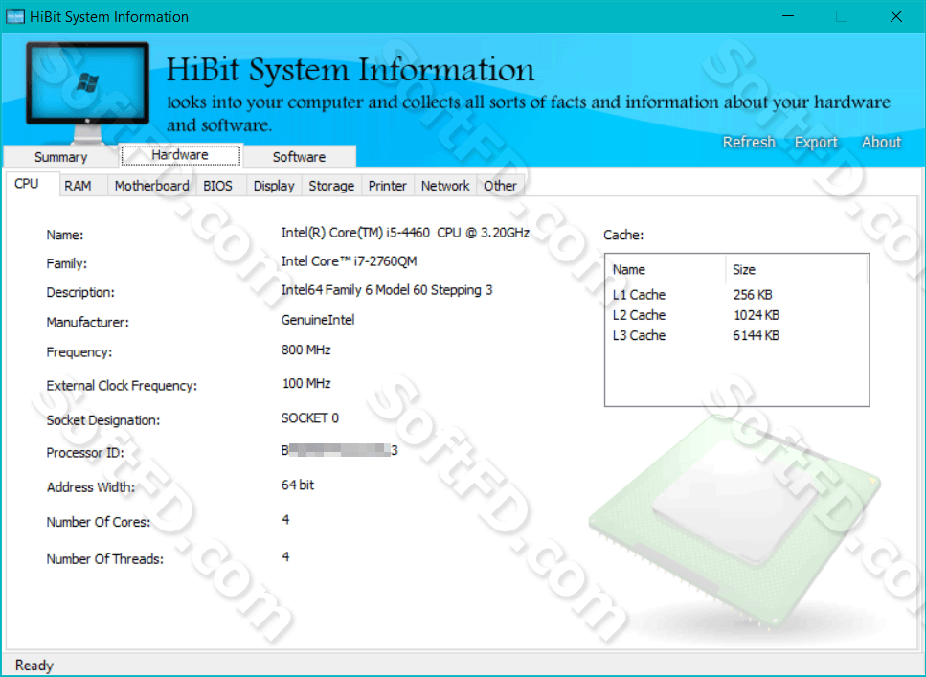Click the Frequency: field label
926x677 pixels.
tap(79, 352)
